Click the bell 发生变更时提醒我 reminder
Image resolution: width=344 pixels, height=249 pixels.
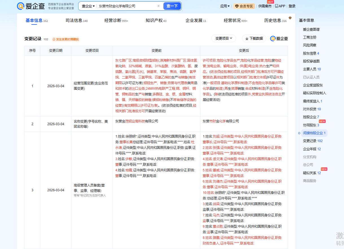(x=65, y=39)
